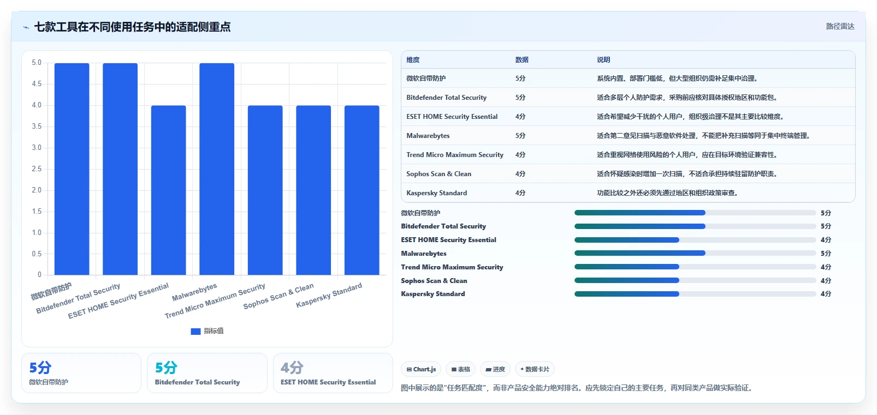
Task: Select Bitdefender Total Security name cell in the table
Action: [446, 98]
